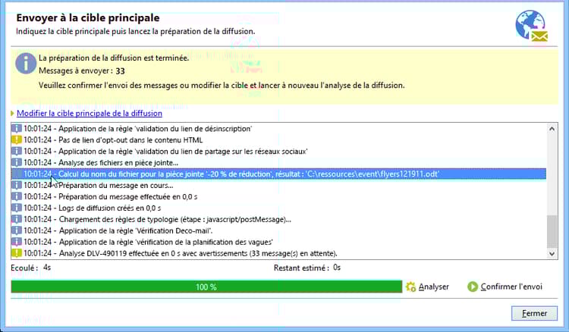
Task: Click warning icon of 'Pas de lien d'opt-out' row
Action: [x=17, y=140]
